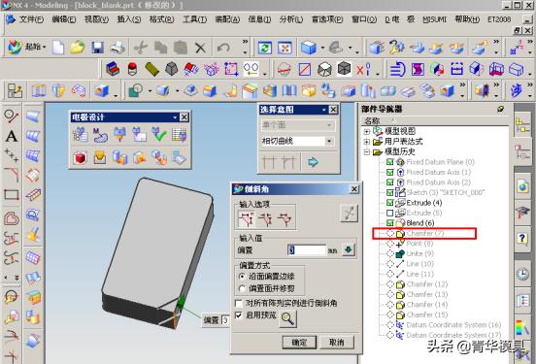
Task: Select the rectangle sketch tool in left toolbar
Action: [x=12, y=195]
